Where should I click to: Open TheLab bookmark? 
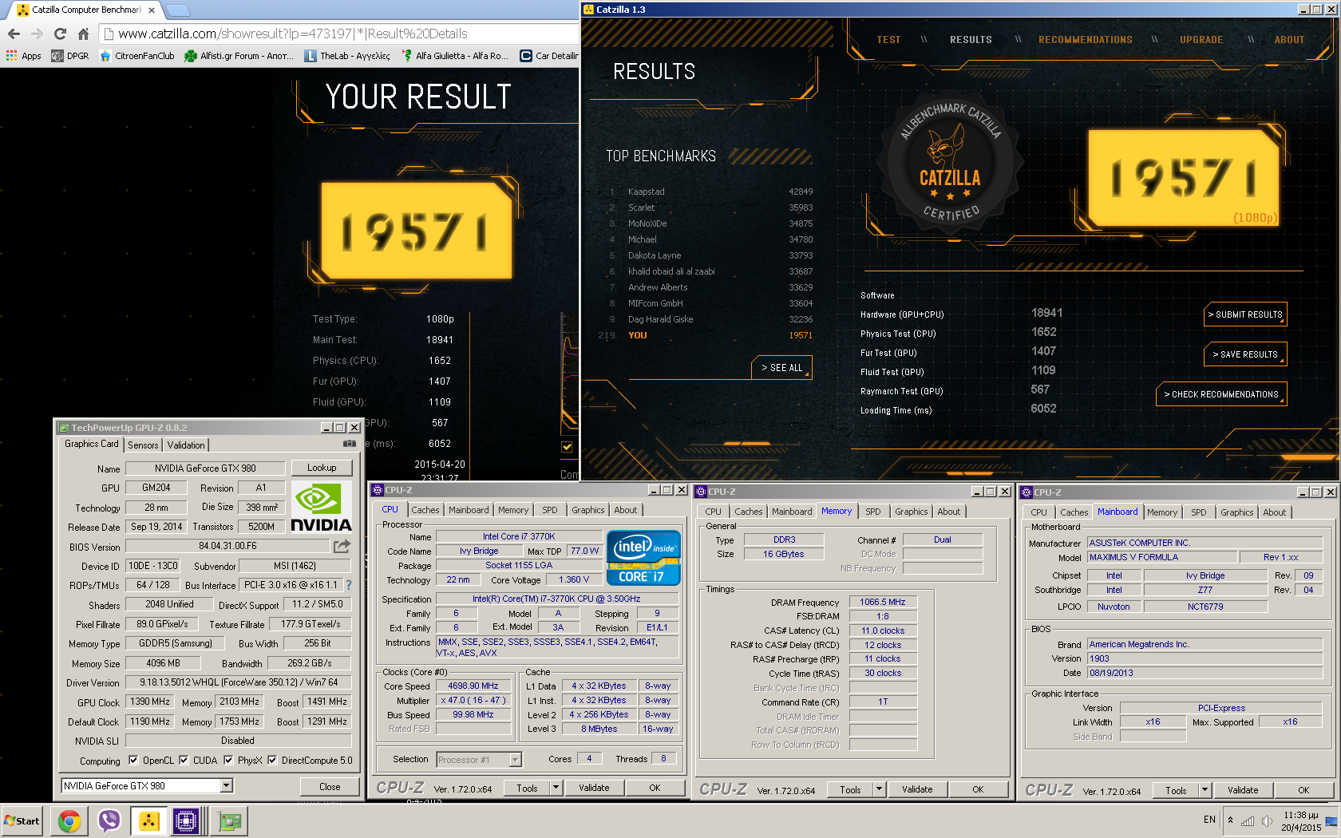click(x=347, y=56)
